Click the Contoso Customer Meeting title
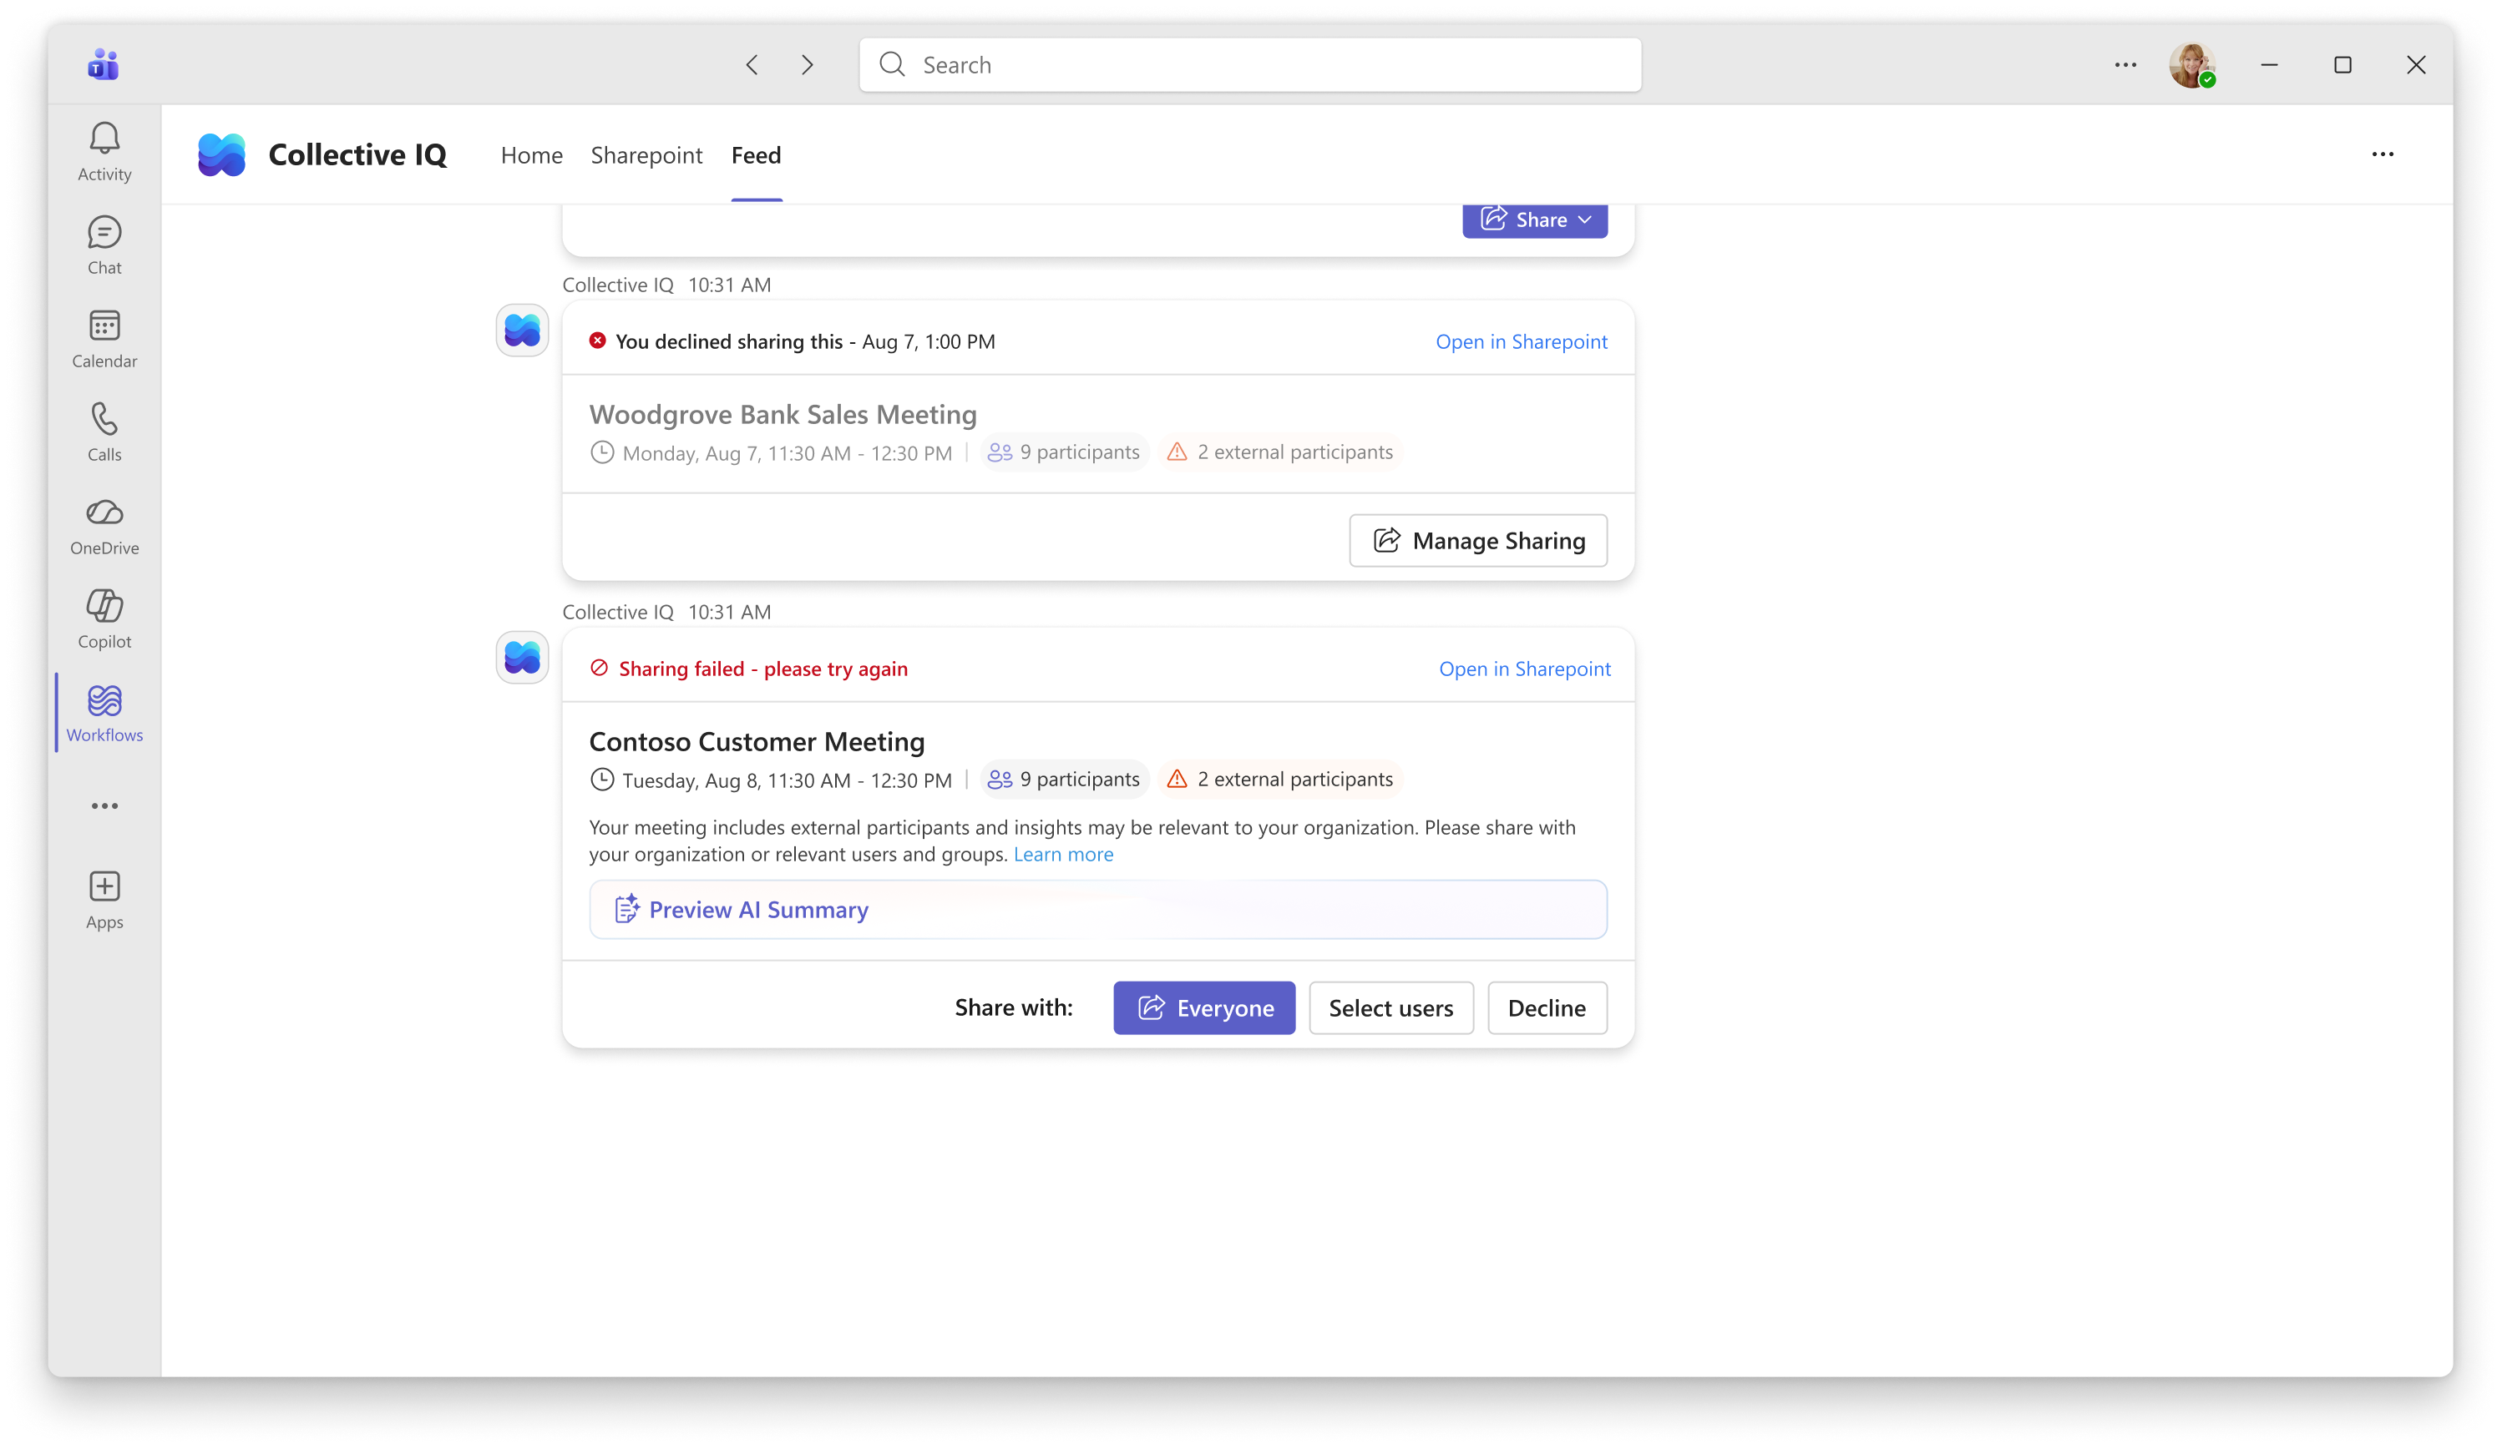This screenshot has height=1449, width=2502. 757,741
